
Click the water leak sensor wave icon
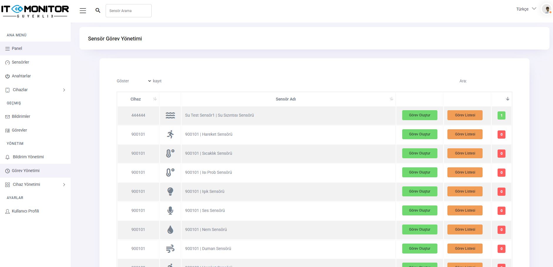(170, 115)
